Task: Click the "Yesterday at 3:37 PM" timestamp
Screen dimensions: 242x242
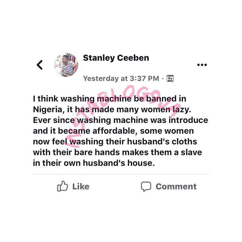Action: click(121, 78)
